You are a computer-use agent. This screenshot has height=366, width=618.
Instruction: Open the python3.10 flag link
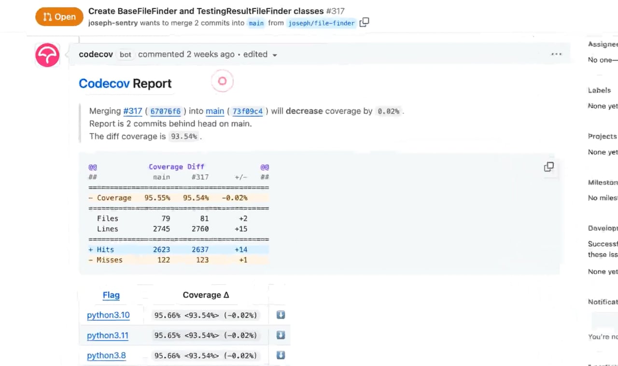[x=108, y=315]
